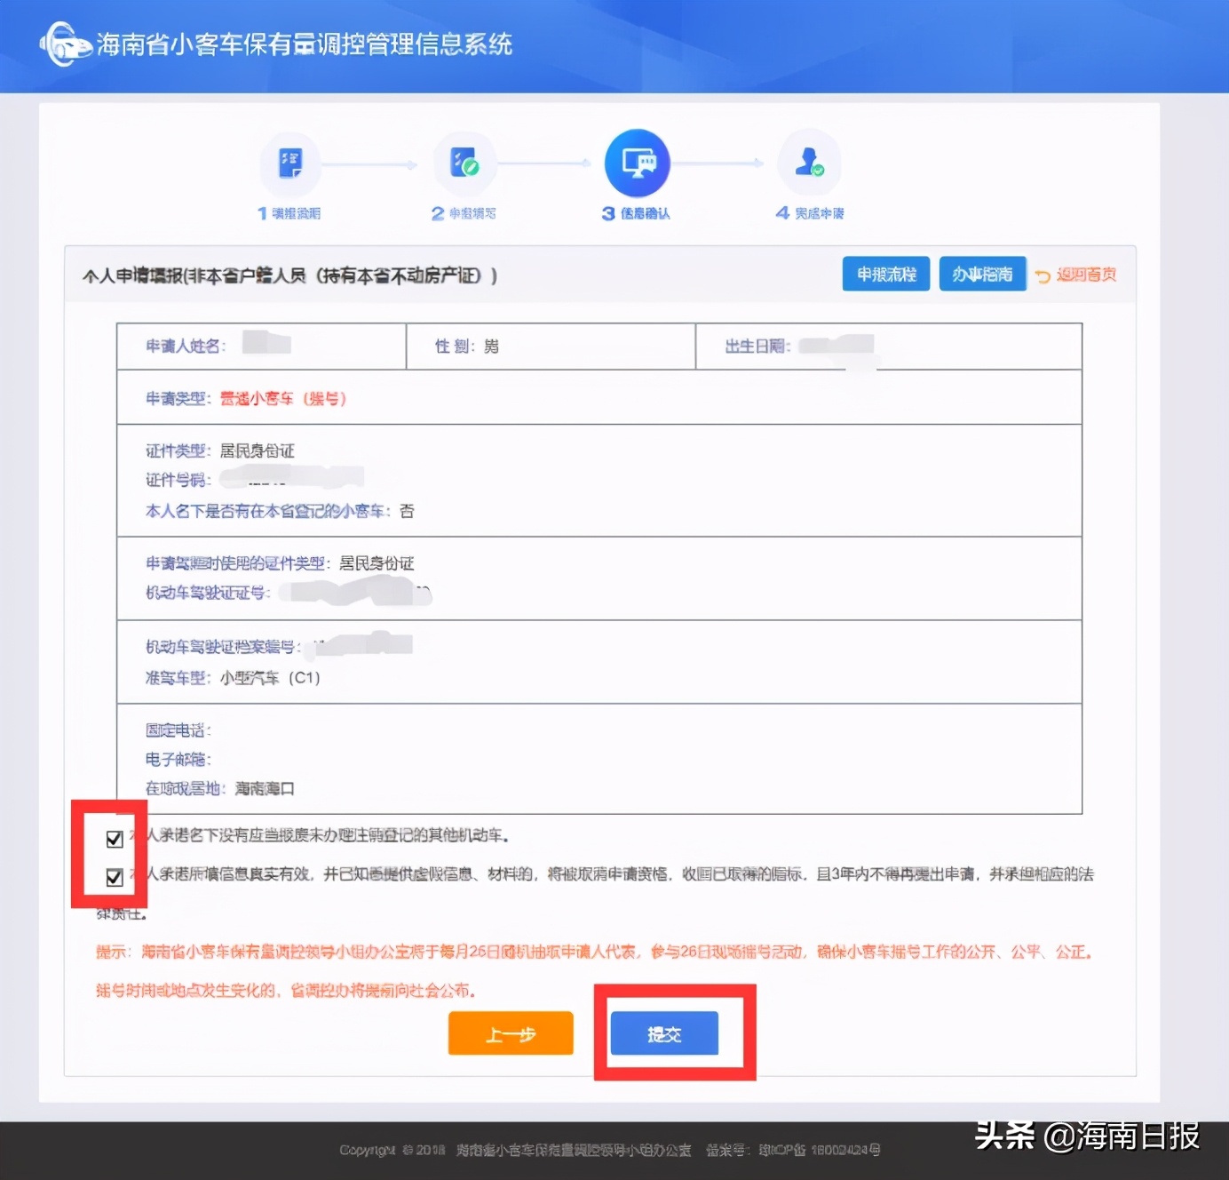The width and height of the screenshot is (1229, 1180).
Task: Select step 2 form filling icon
Action: pos(464,163)
